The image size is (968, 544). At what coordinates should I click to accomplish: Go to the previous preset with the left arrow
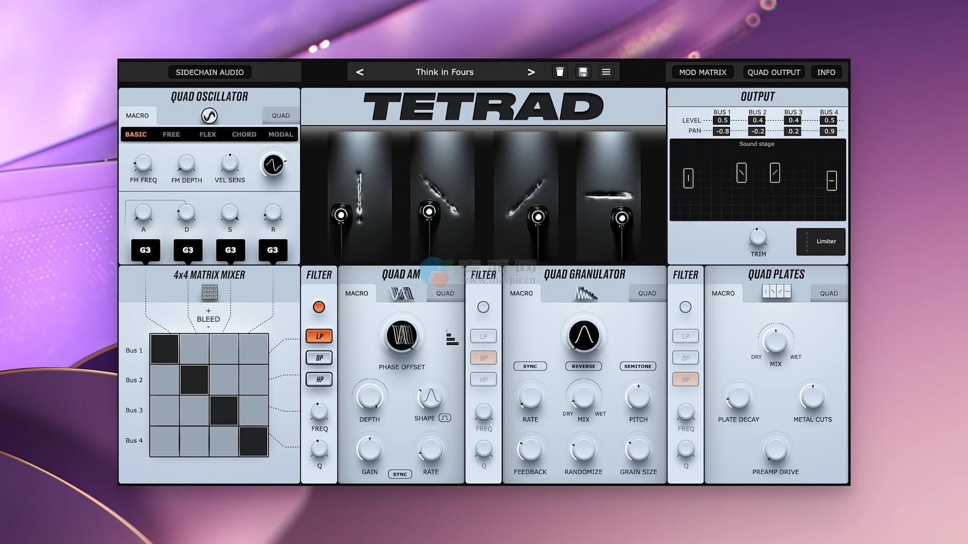coord(359,72)
